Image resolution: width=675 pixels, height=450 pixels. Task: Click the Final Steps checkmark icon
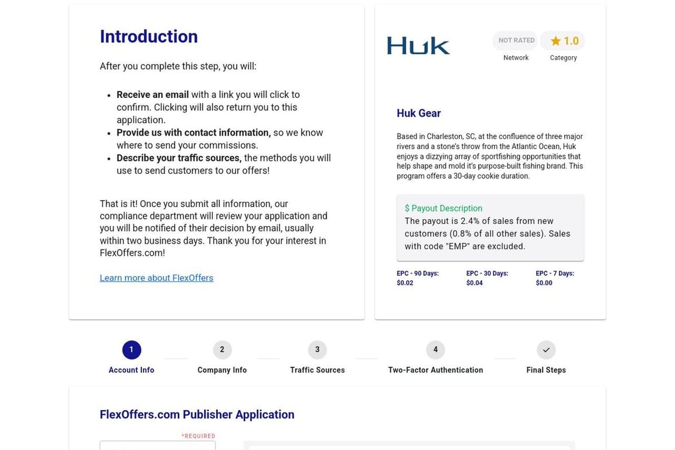(546, 350)
